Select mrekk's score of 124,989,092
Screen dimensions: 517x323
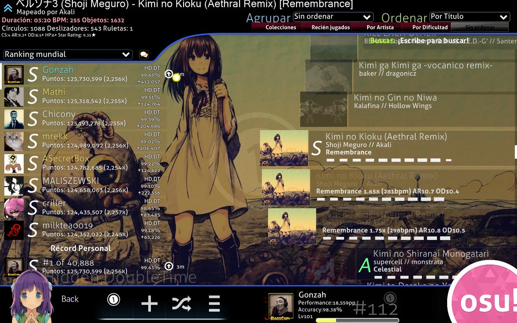pos(82,141)
